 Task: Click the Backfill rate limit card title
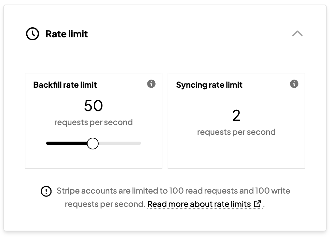(x=65, y=85)
